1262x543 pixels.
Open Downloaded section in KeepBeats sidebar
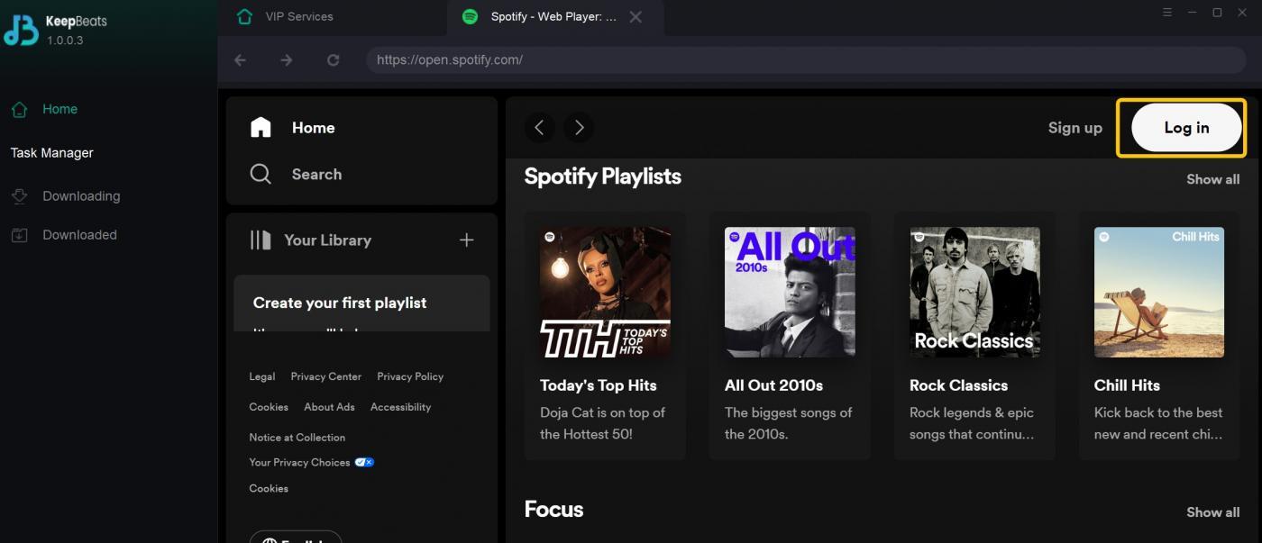pyautogui.click(x=79, y=234)
